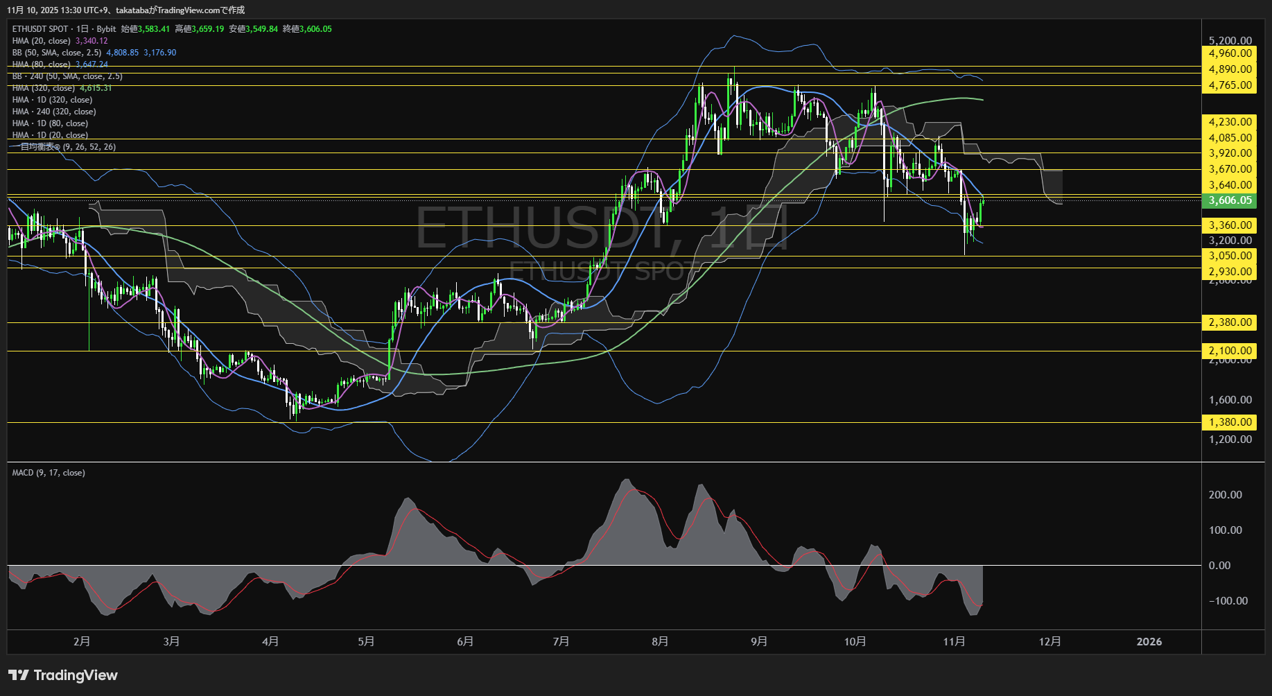Click the 3,670.00 price level label
This screenshot has width=1272, height=696.
tap(1230, 169)
